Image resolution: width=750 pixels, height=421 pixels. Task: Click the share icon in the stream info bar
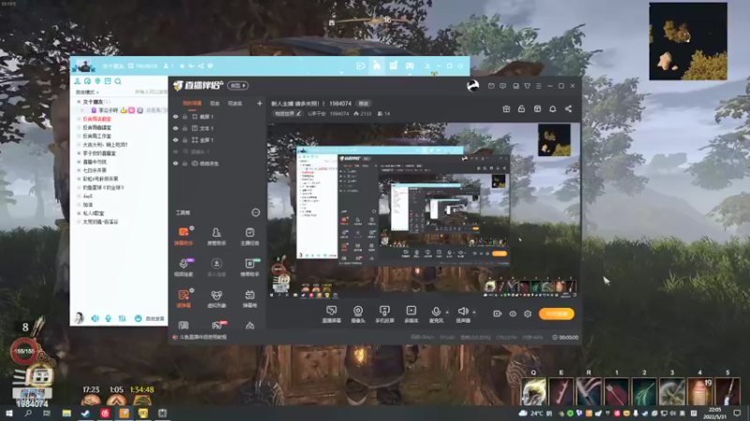click(x=568, y=109)
